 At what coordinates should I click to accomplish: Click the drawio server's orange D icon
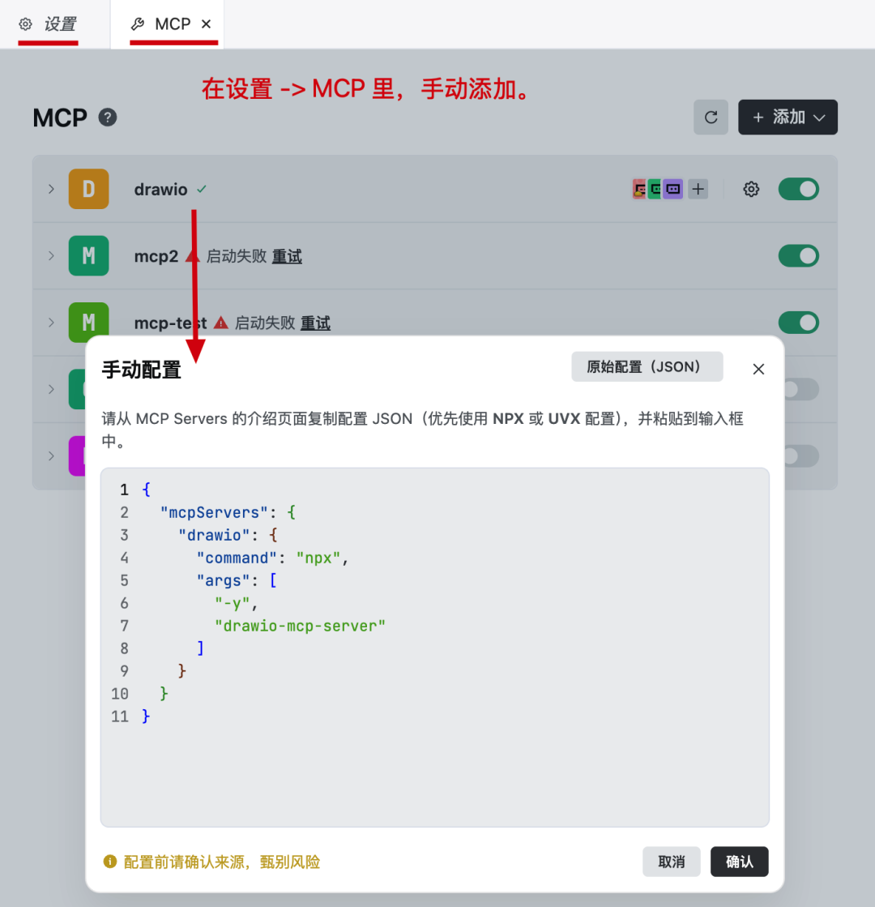(88, 188)
